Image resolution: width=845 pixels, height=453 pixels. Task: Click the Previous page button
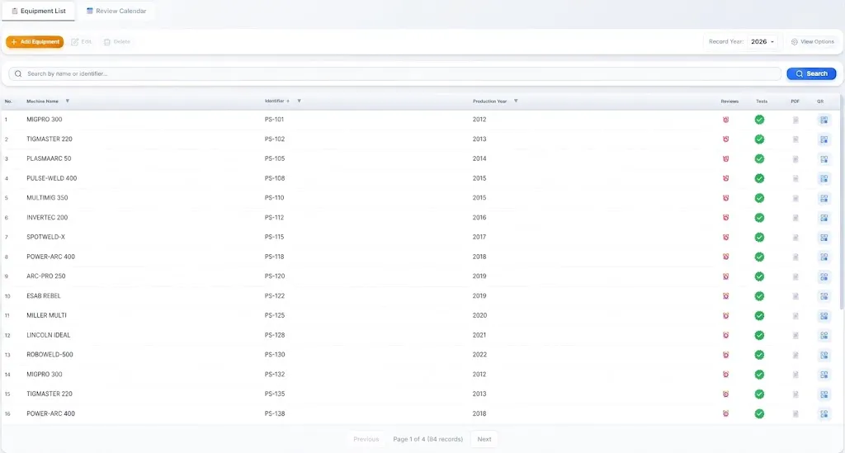pos(366,439)
